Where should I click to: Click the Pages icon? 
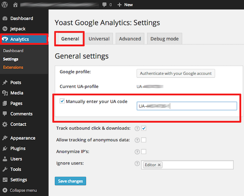pos(5,103)
